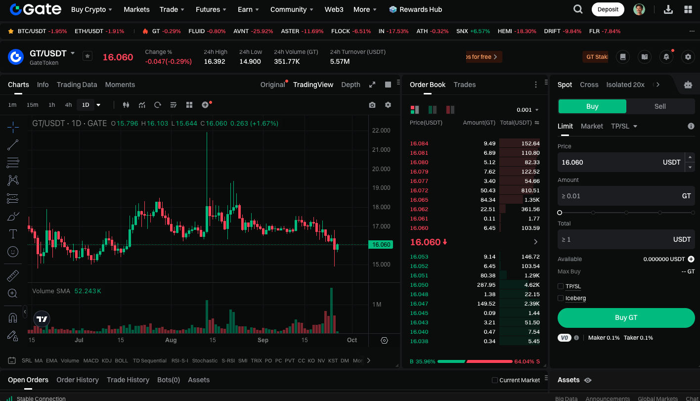Open trading page settings gear icon
Screen dimensions: 700x401
(688, 57)
